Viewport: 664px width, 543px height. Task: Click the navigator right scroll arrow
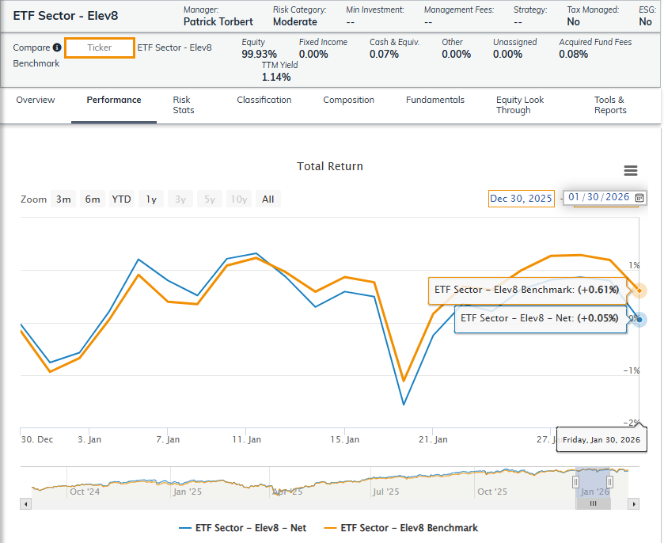pyautogui.click(x=632, y=503)
